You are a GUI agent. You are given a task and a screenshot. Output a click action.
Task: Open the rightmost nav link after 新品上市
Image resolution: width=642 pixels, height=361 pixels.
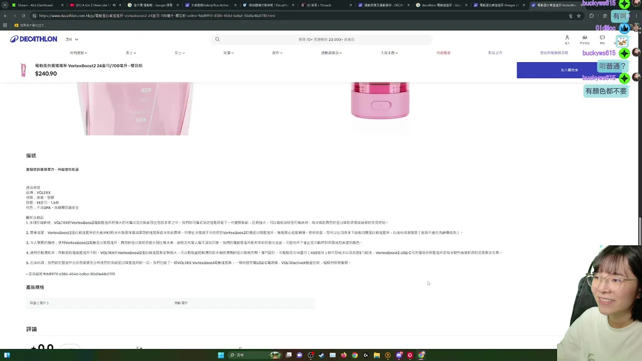[554, 53]
